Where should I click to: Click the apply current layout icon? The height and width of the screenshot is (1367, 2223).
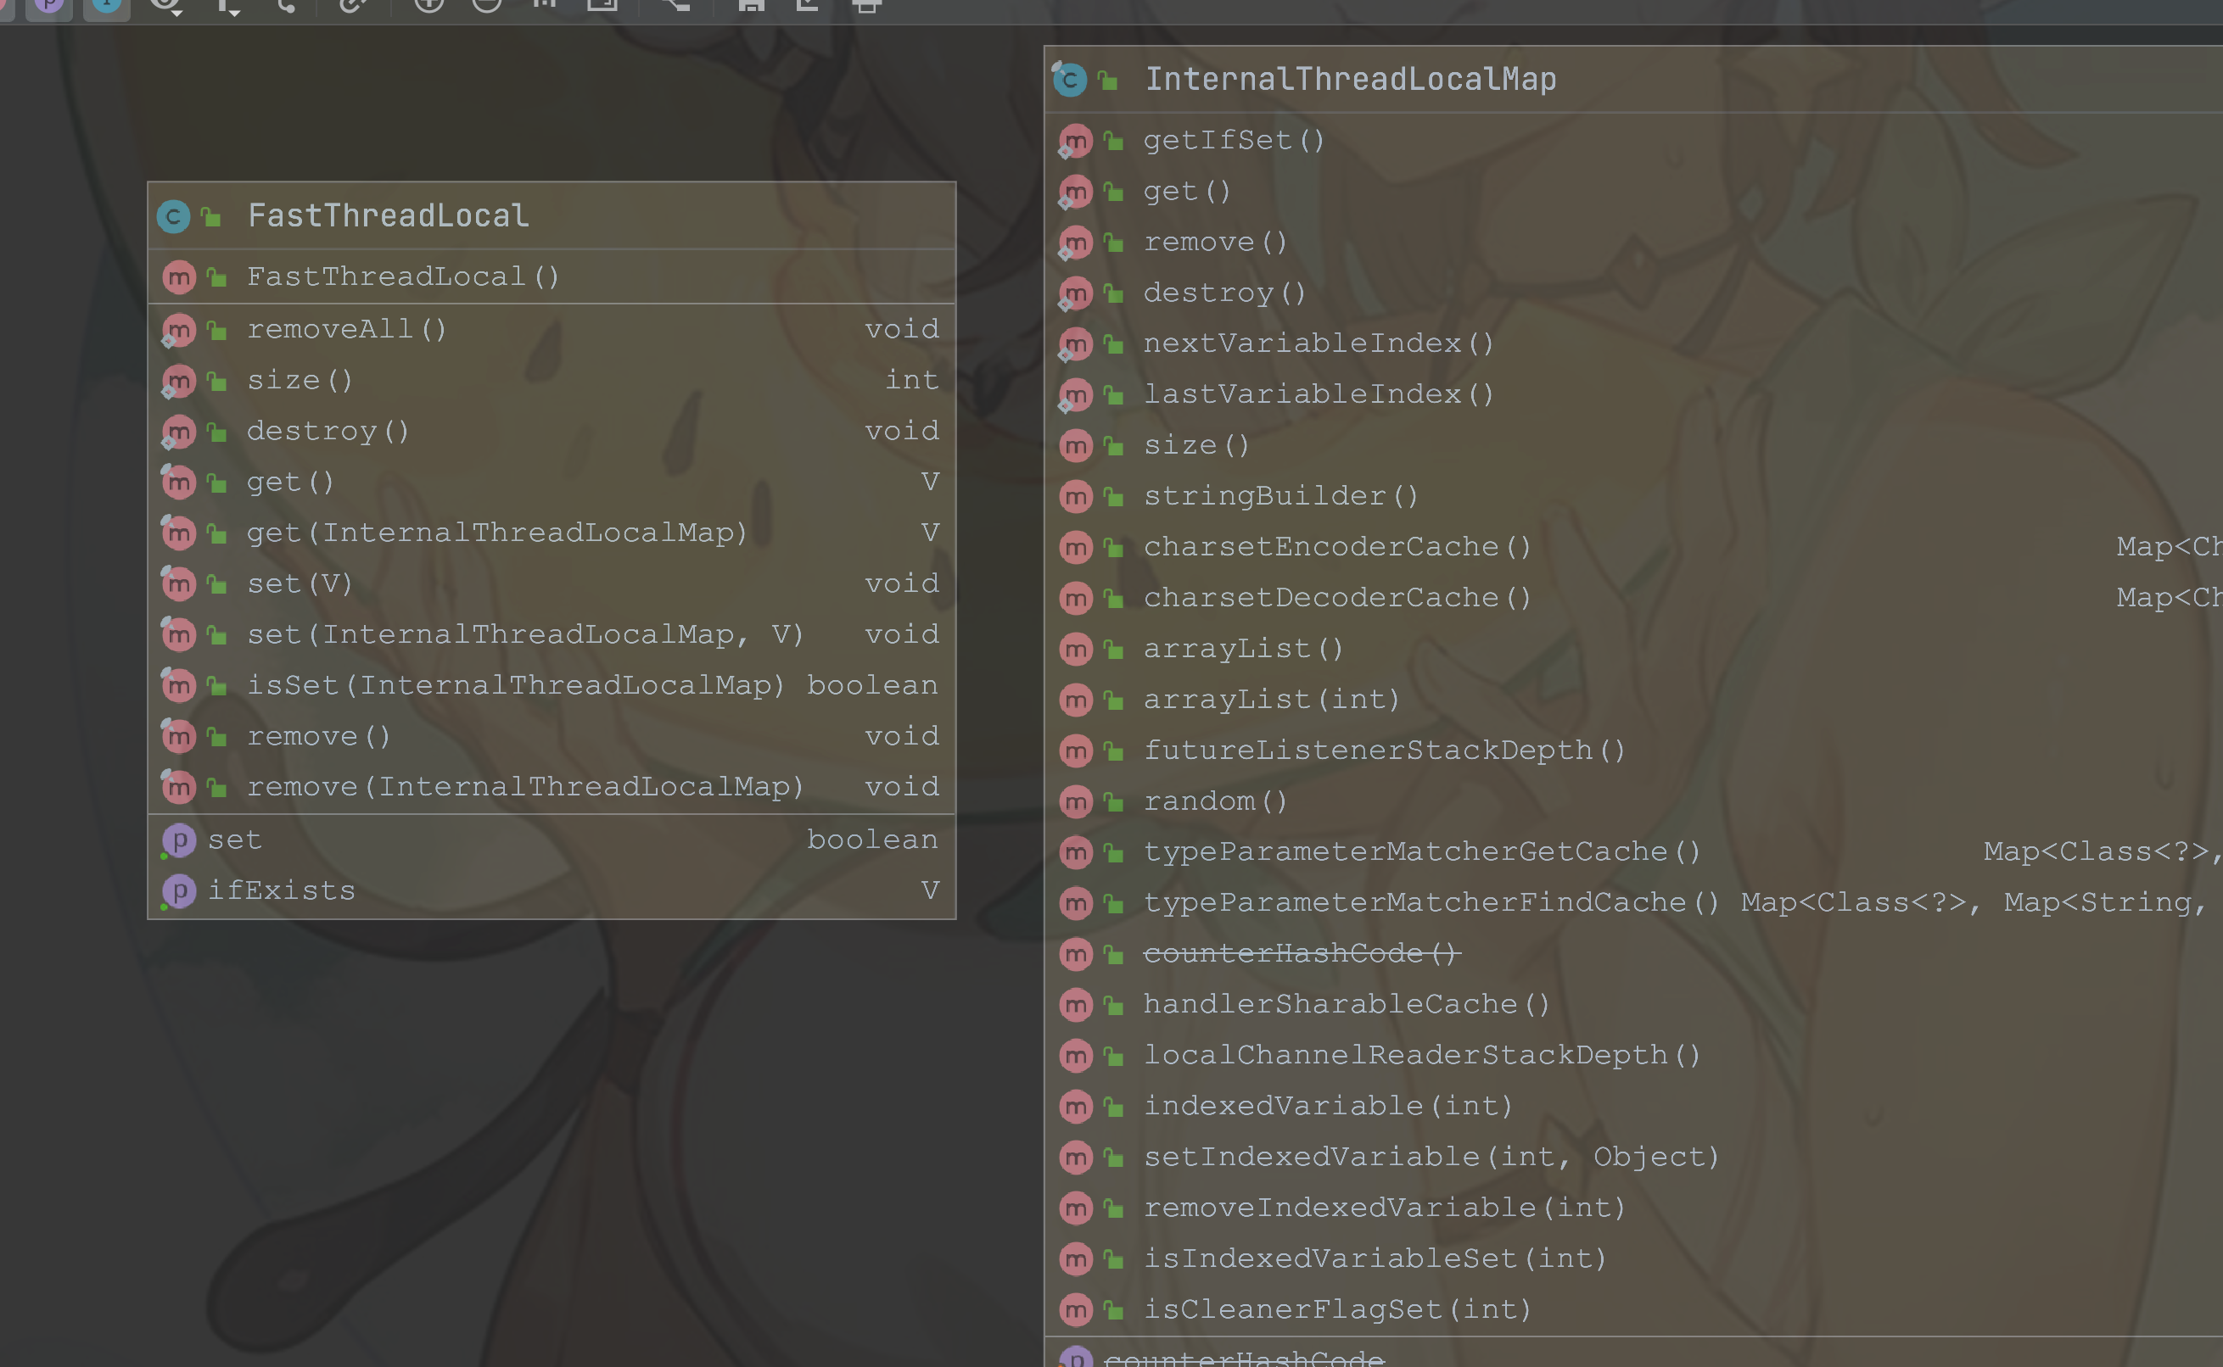(x=675, y=3)
